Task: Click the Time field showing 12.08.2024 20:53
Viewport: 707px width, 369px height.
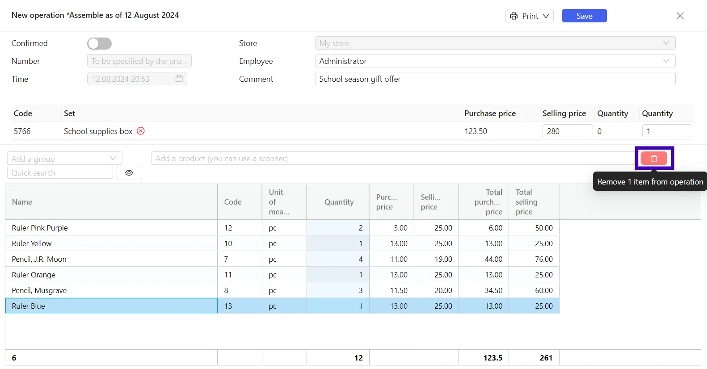Action: [137, 79]
